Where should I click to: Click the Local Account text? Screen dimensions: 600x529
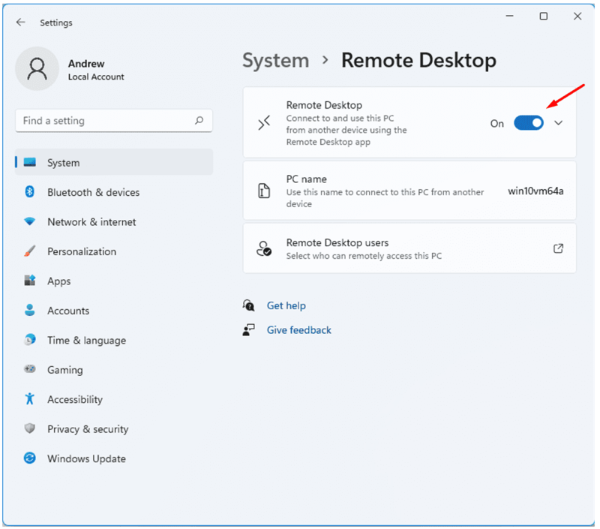(96, 77)
